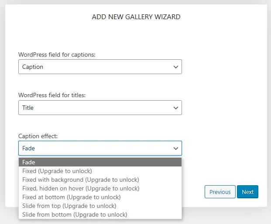
Task: Select Slide from top caption effect
Action: click(x=69, y=206)
